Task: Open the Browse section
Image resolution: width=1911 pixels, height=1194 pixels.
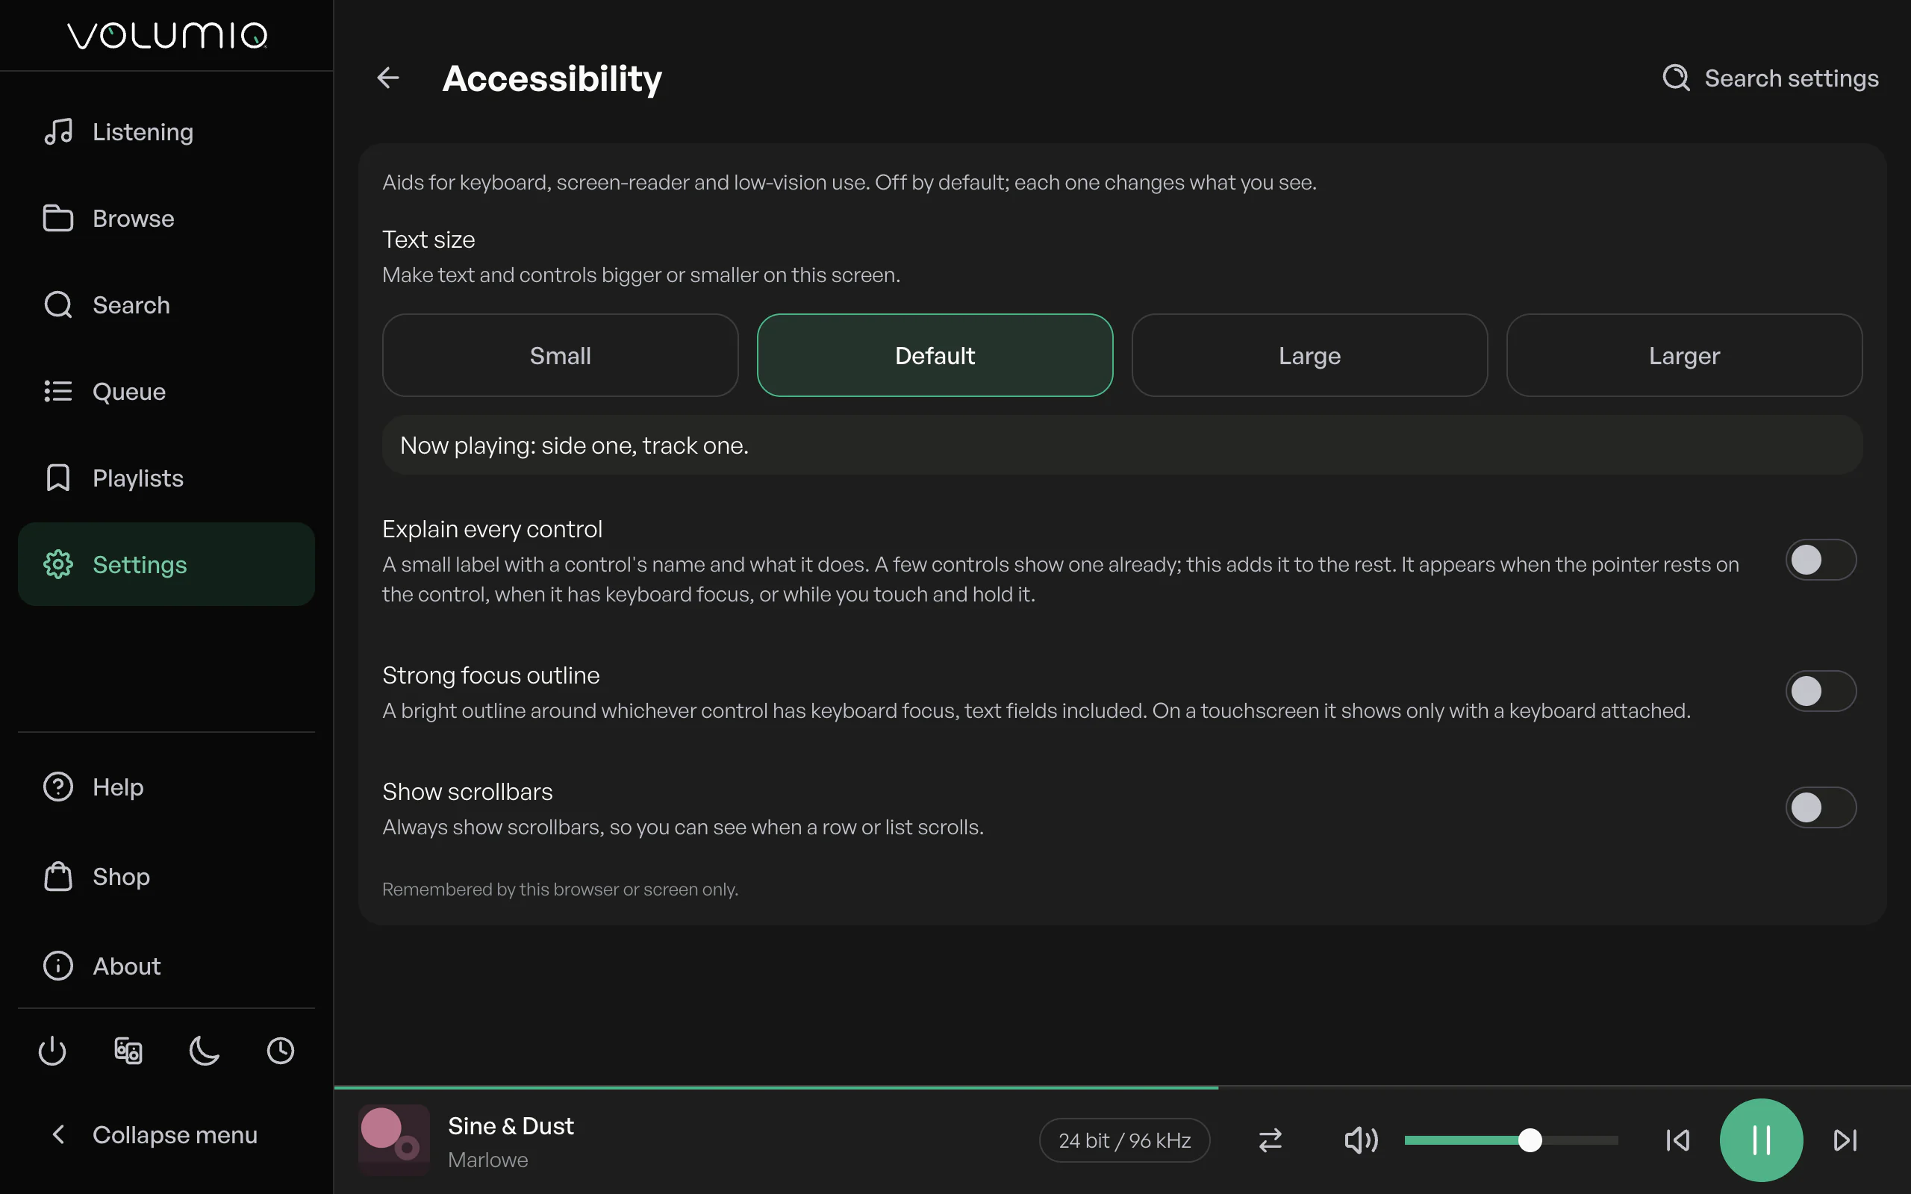Action: click(166, 218)
